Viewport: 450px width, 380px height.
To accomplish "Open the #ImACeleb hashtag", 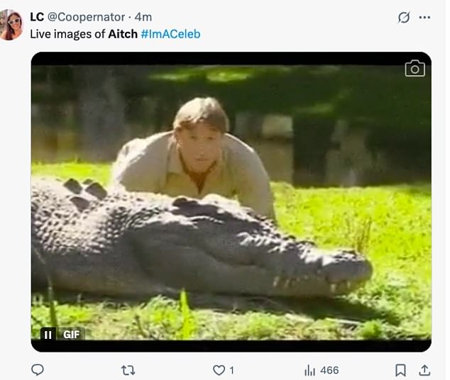I will tap(170, 34).
